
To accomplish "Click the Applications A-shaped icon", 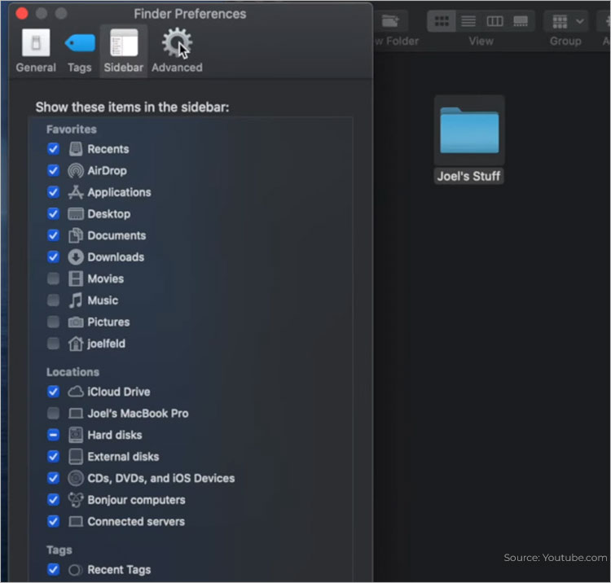I will (76, 192).
